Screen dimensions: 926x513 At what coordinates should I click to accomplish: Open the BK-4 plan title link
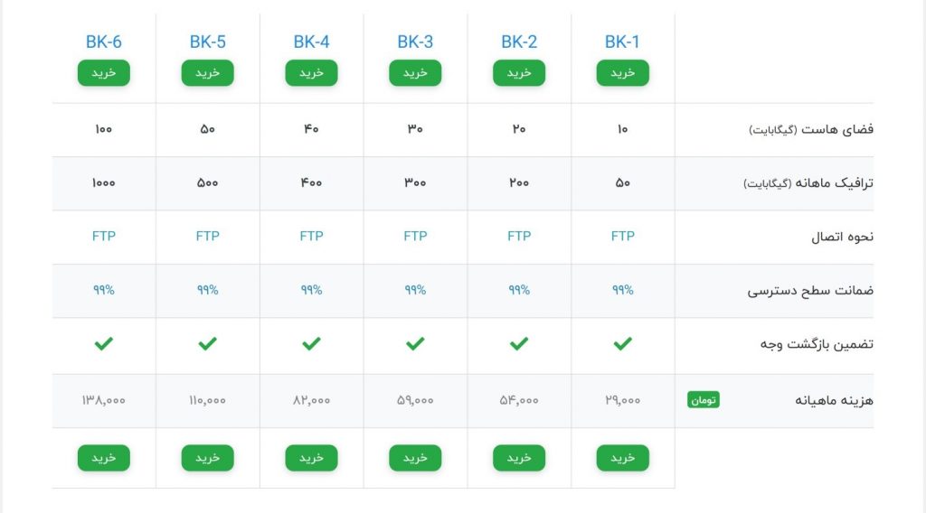pyautogui.click(x=311, y=42)
